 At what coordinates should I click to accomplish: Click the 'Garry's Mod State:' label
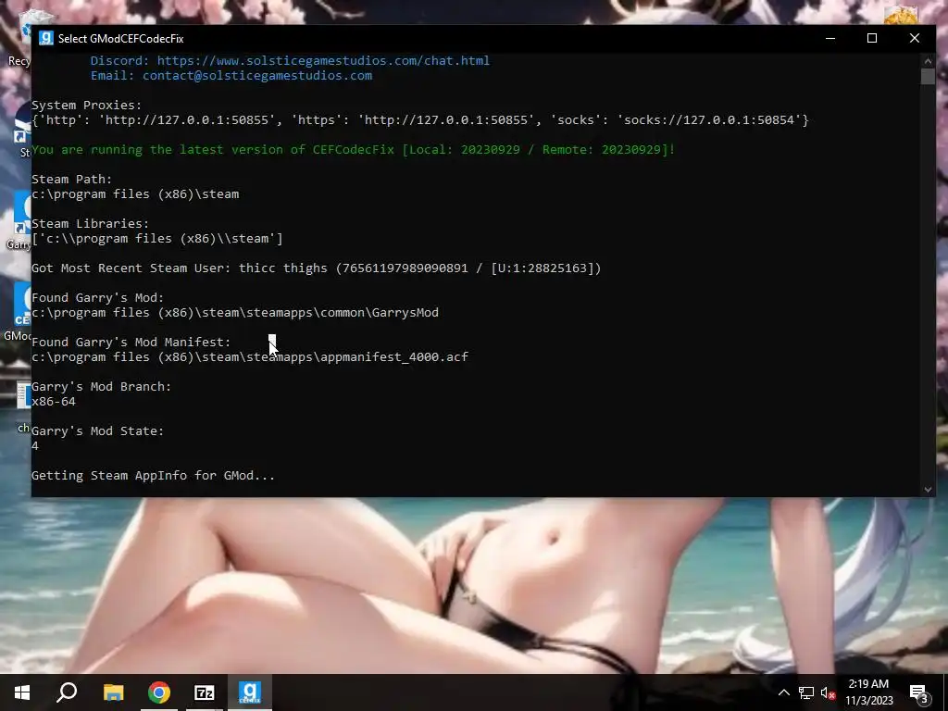pos(98,431)
